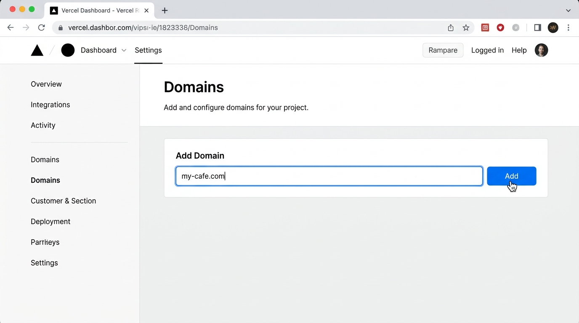Open Overview in the sidebar
The width and height of the screenshot is (579, 323).
46,84
